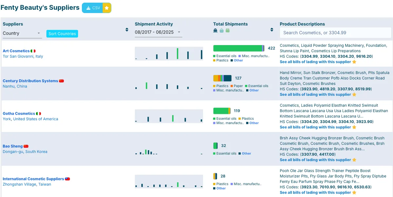
Task: Click Art Cosmetics 422 shipments bar
Action: click(239, 48)
